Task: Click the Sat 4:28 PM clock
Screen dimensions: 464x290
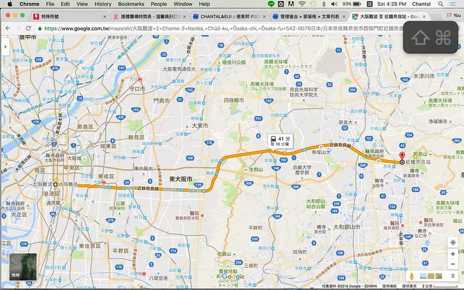Action: point(391,4)
